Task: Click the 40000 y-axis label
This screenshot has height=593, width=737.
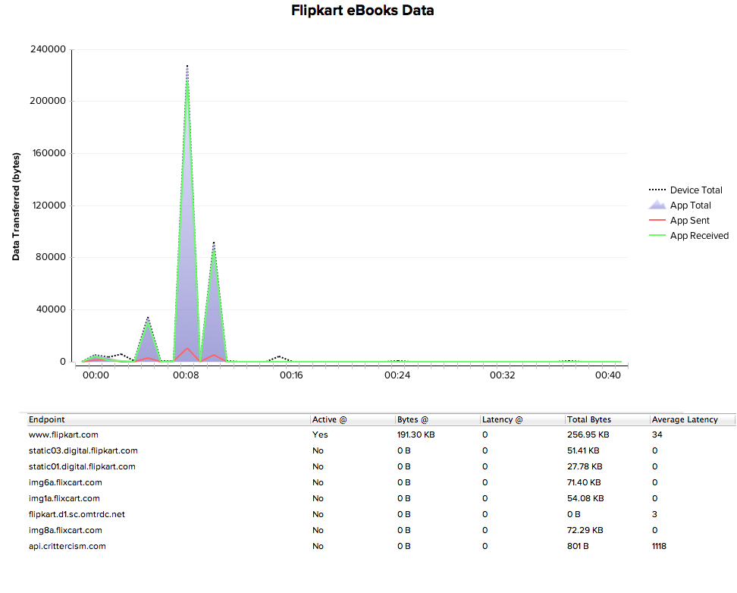Action: click(51, 309)
